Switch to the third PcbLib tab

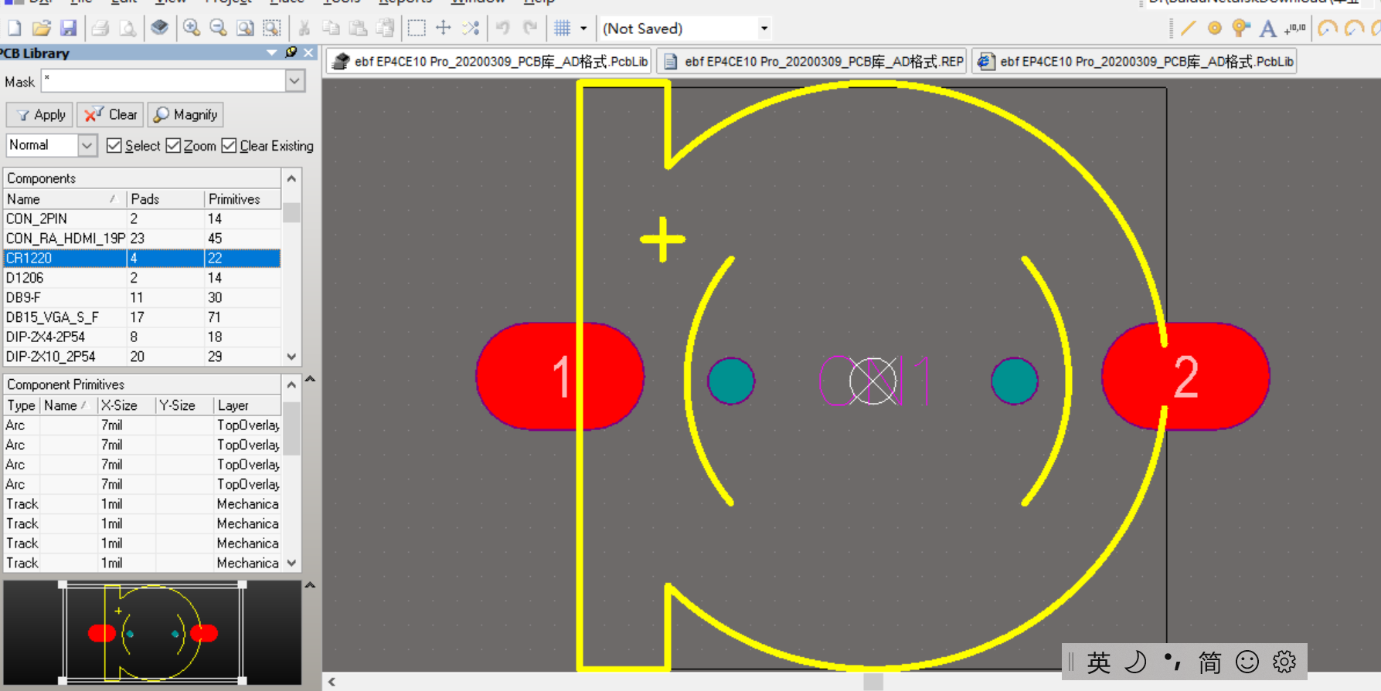click(1134, 61)
